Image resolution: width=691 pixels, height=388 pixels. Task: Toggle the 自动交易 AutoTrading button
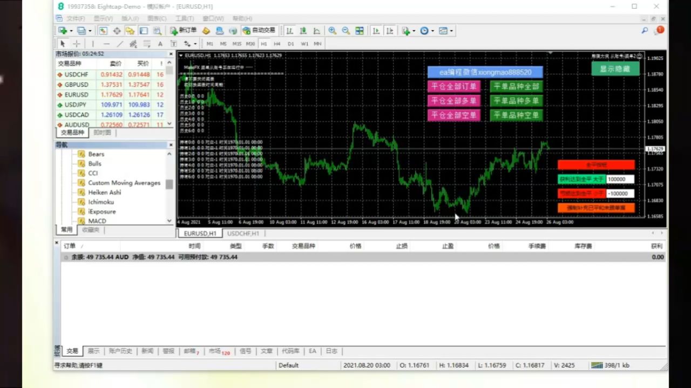[x=259, y=31]
